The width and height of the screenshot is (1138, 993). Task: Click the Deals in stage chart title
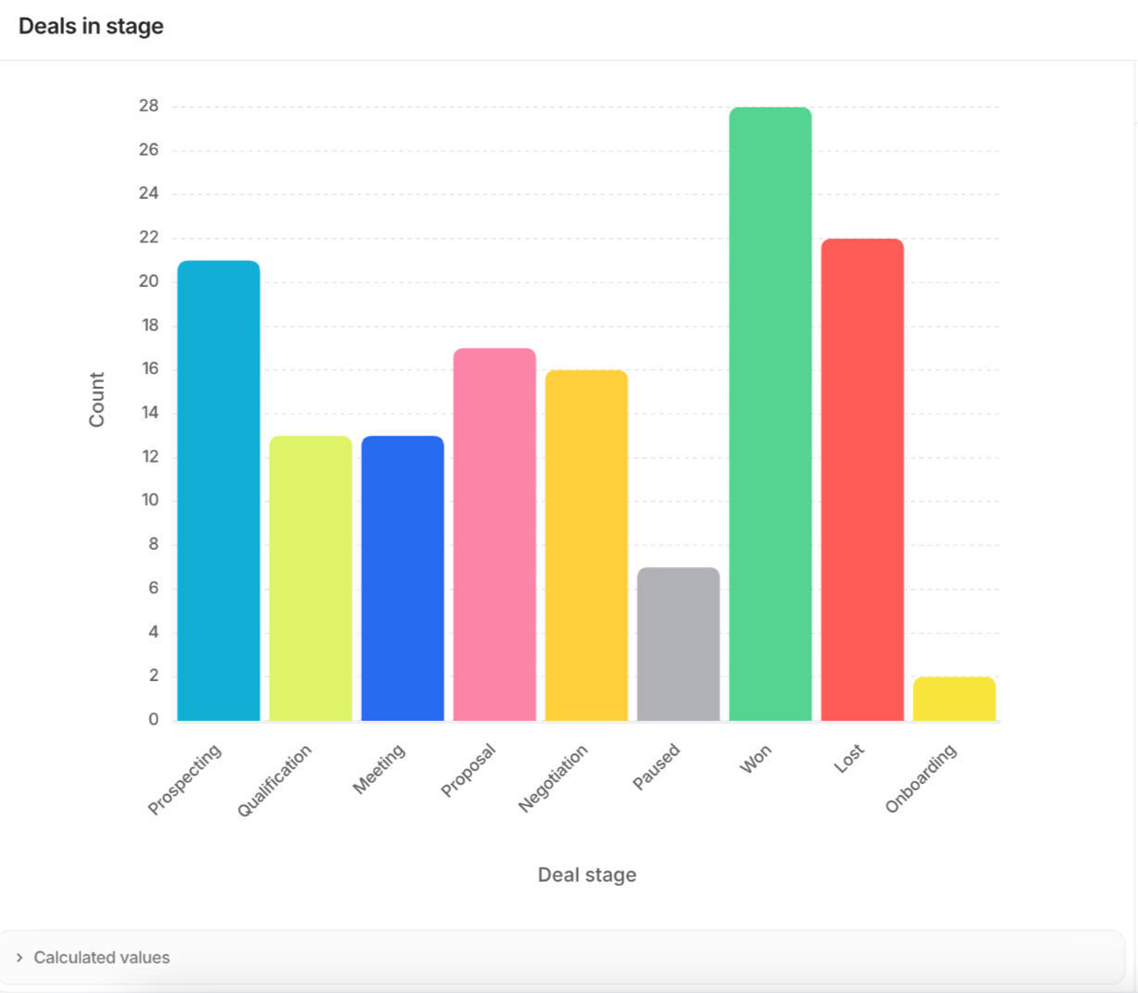[90, 26]
